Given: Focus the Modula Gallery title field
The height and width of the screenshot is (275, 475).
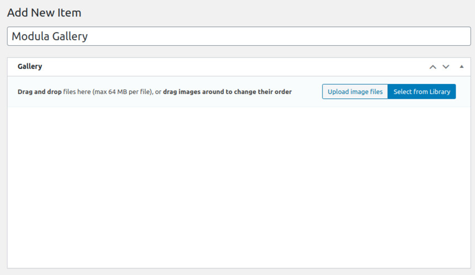Looking at the screenshot, I should (x=239, y=36).
